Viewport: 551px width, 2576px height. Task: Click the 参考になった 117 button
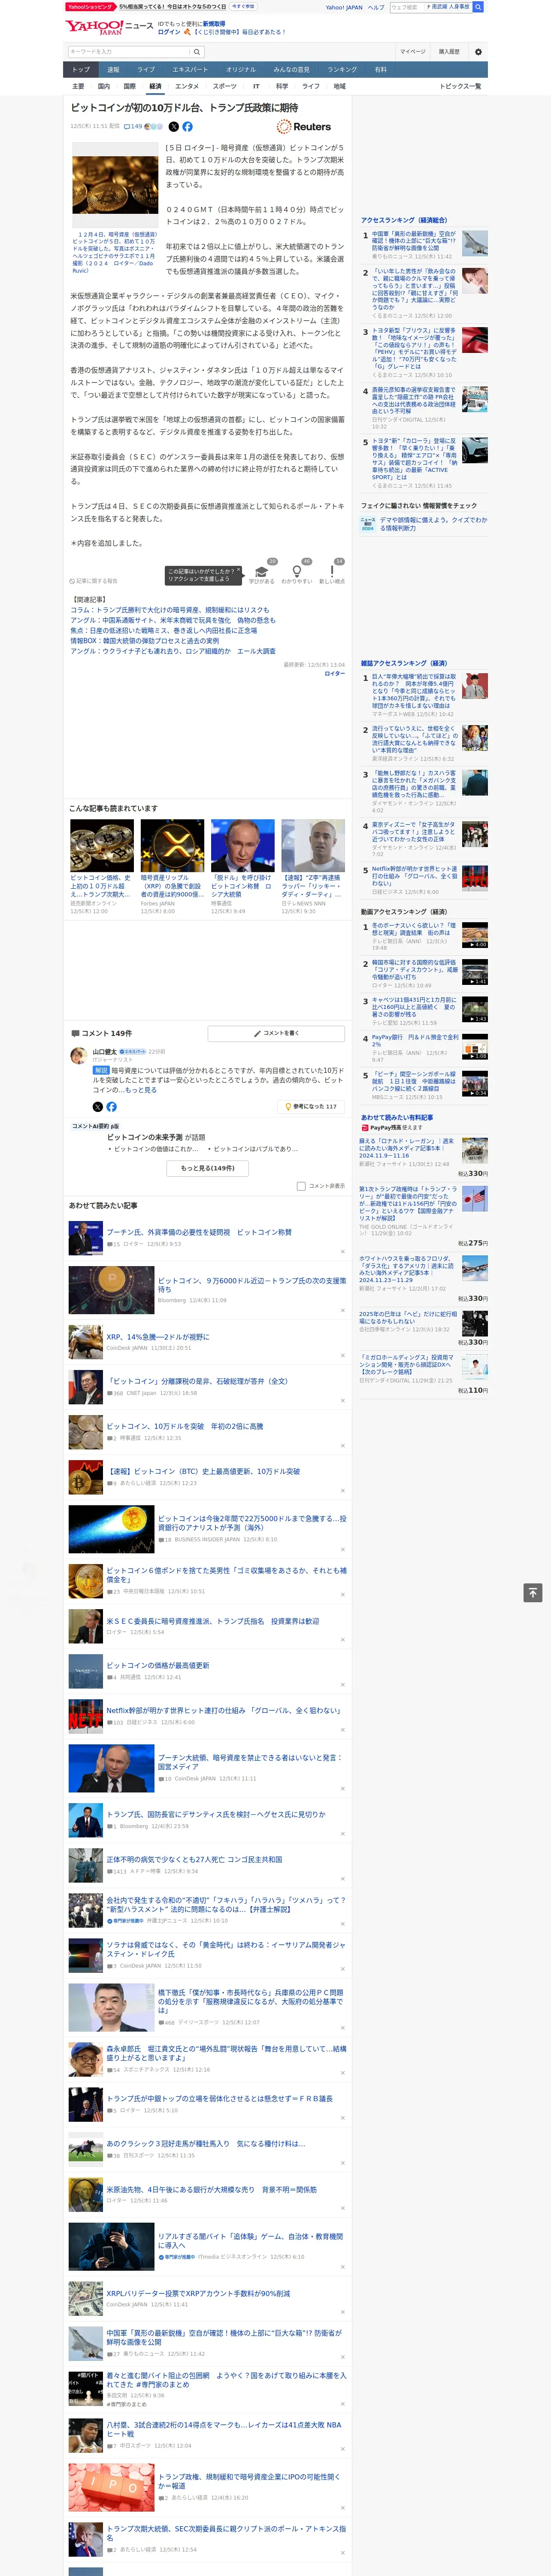311,1107
